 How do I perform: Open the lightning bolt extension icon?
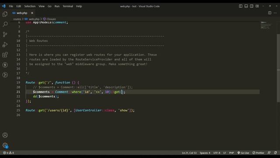pos(5,65)
